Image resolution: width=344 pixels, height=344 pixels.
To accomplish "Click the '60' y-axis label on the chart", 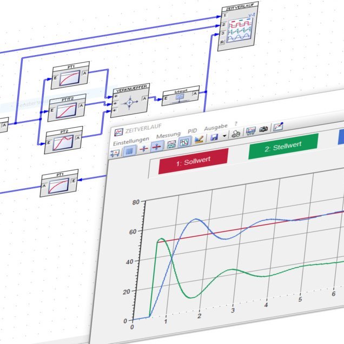I will click(x=133, y=231).
